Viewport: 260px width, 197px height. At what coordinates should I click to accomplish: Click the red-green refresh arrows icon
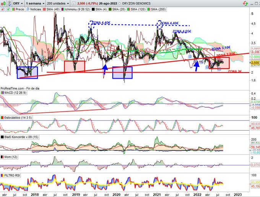click(245, 3)
